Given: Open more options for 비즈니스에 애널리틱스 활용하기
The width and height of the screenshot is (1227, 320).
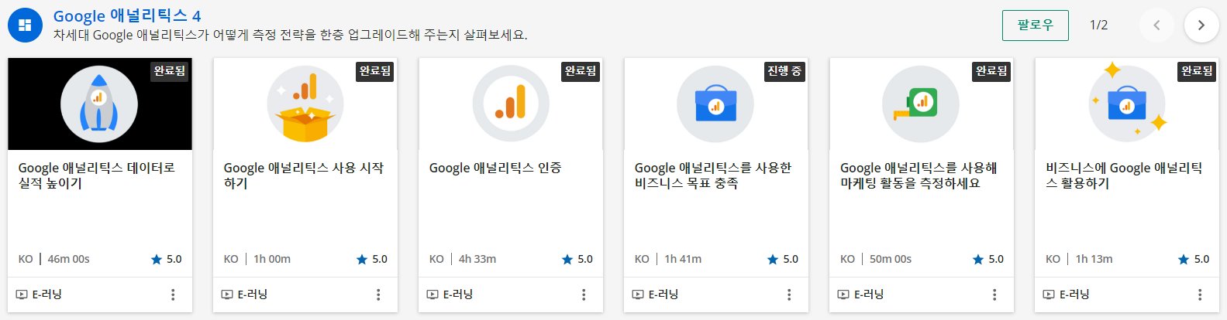Looking at the screenshot, I should click(1200, 294).
